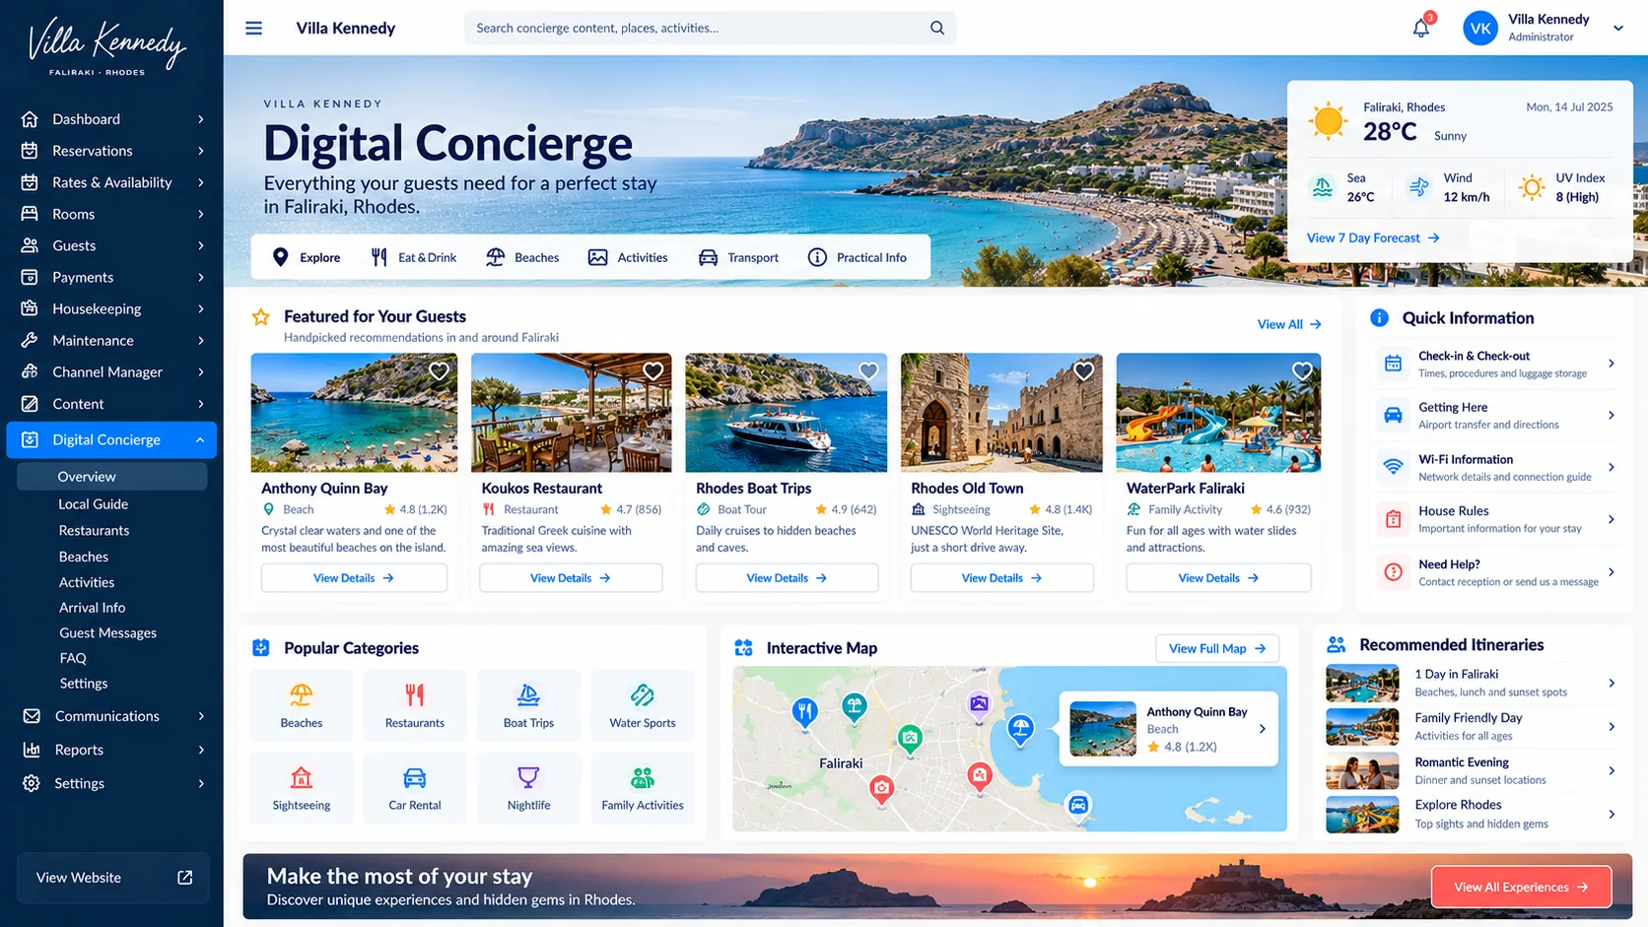This screenshot has width=1648, height=927.
Task: Open the Beaches category icon
Action: pyautogui.click(x=302, y=695)
